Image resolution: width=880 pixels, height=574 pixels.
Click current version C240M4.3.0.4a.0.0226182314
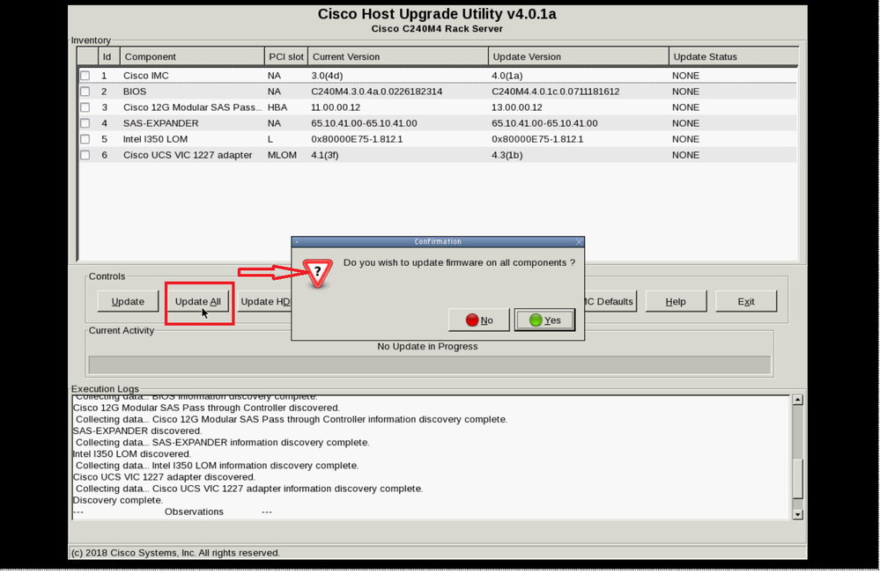pos(377,92)
